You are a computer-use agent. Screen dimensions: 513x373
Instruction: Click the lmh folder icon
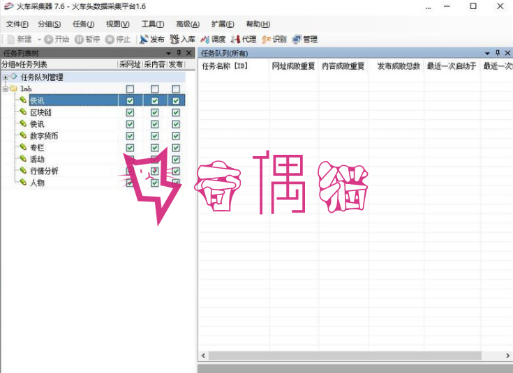14,89
